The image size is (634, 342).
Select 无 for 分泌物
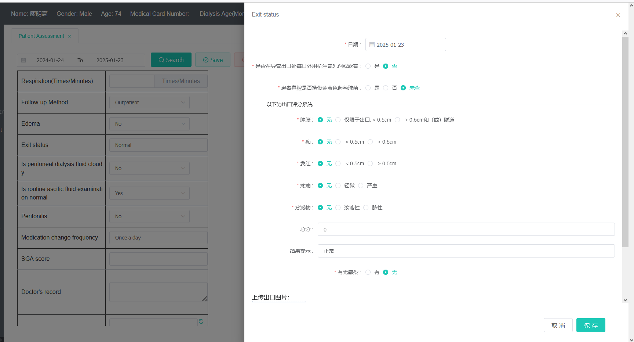(320, 208)
